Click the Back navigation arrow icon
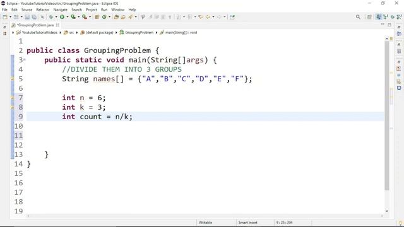The image size is (404, 227). (x=208, y=17)
